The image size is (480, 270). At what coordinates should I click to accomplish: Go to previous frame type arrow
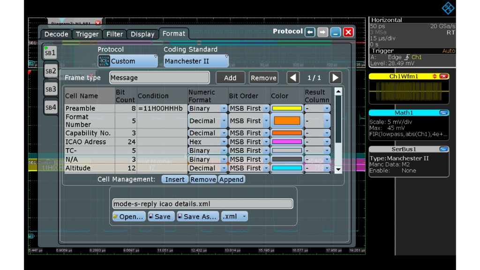pyautogui.click(x=293, y=78)
